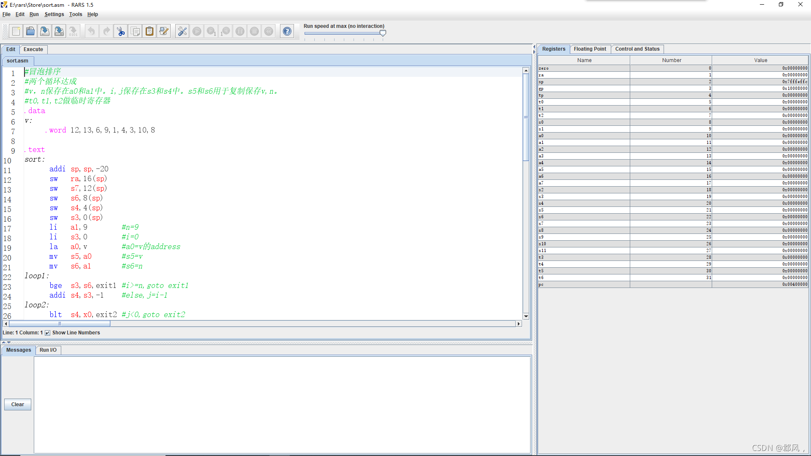Open Control and Status tab

(637, 49)
